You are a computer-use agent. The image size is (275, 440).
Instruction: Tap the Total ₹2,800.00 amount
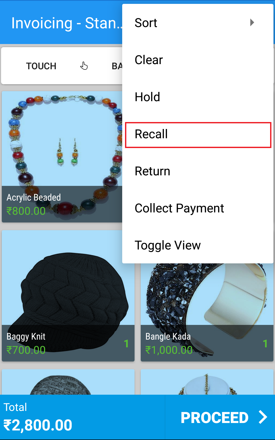click(x=38, y=425)
